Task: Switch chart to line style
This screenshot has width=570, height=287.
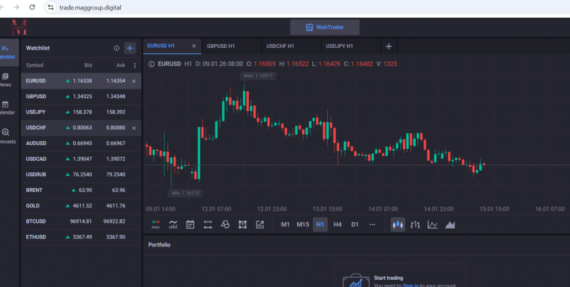Action: pos(433,225)
